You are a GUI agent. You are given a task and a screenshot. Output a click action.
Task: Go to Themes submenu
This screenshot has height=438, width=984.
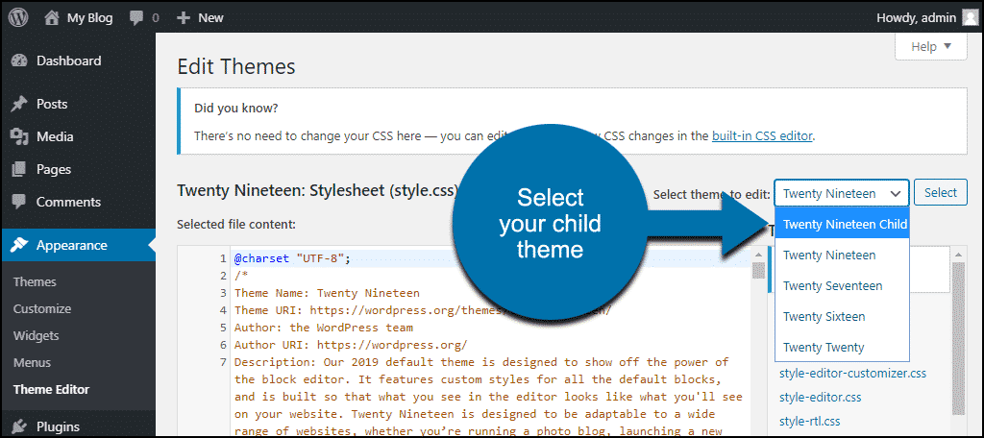pos(35,281)
